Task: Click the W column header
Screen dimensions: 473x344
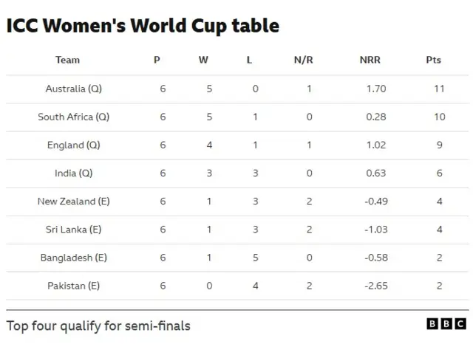Action: (x=203, y=60)
